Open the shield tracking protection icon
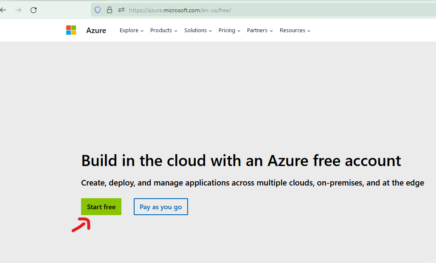Image resolution: width=436 pixels, height=263 pixels. [98, 10]
